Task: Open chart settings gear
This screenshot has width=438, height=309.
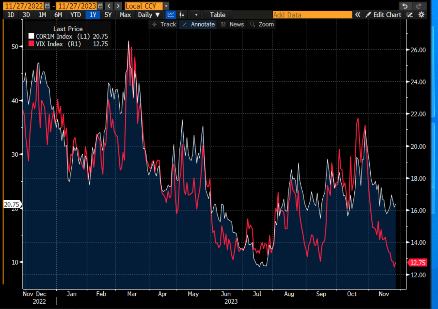Action: 421,15
